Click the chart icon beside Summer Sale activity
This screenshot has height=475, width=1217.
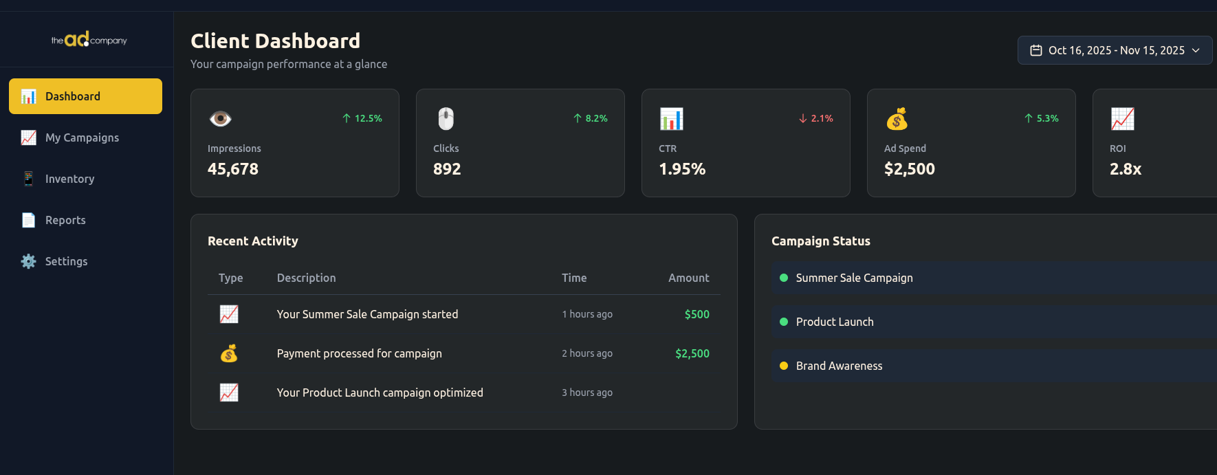coord(229,314)
